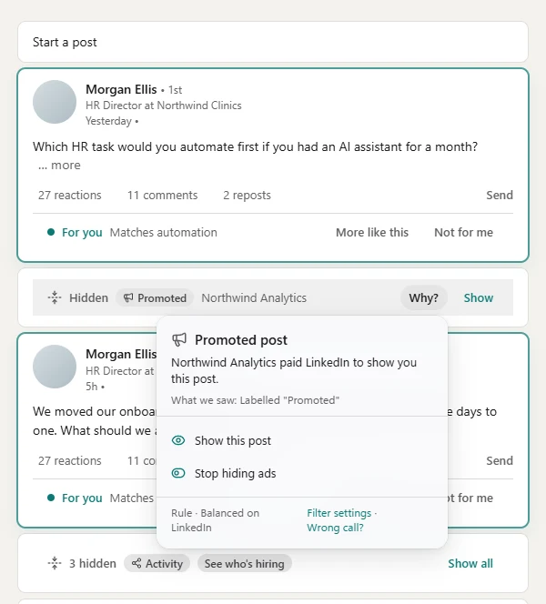Image resolution: width=546 pixels, height=604 pixels.
Task: Click eye icon next to Show this post
Action: [178, 440]
